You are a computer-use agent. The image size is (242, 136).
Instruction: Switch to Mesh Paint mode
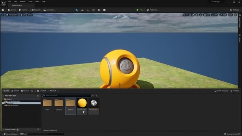pos(93,10)
